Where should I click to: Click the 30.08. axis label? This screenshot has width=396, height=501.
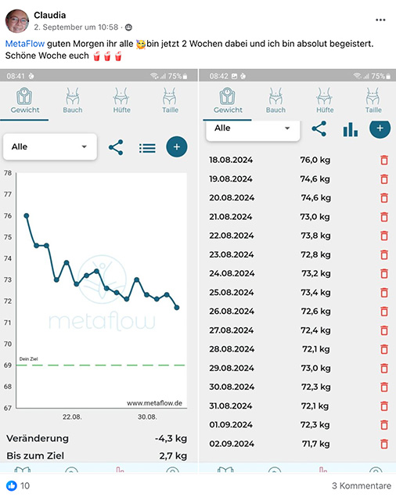click(x=147, y=417)
